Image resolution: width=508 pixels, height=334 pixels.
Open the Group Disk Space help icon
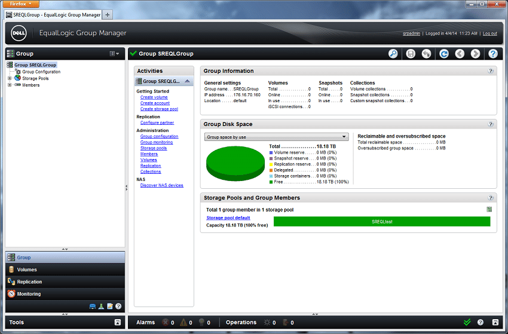(491, 124)
